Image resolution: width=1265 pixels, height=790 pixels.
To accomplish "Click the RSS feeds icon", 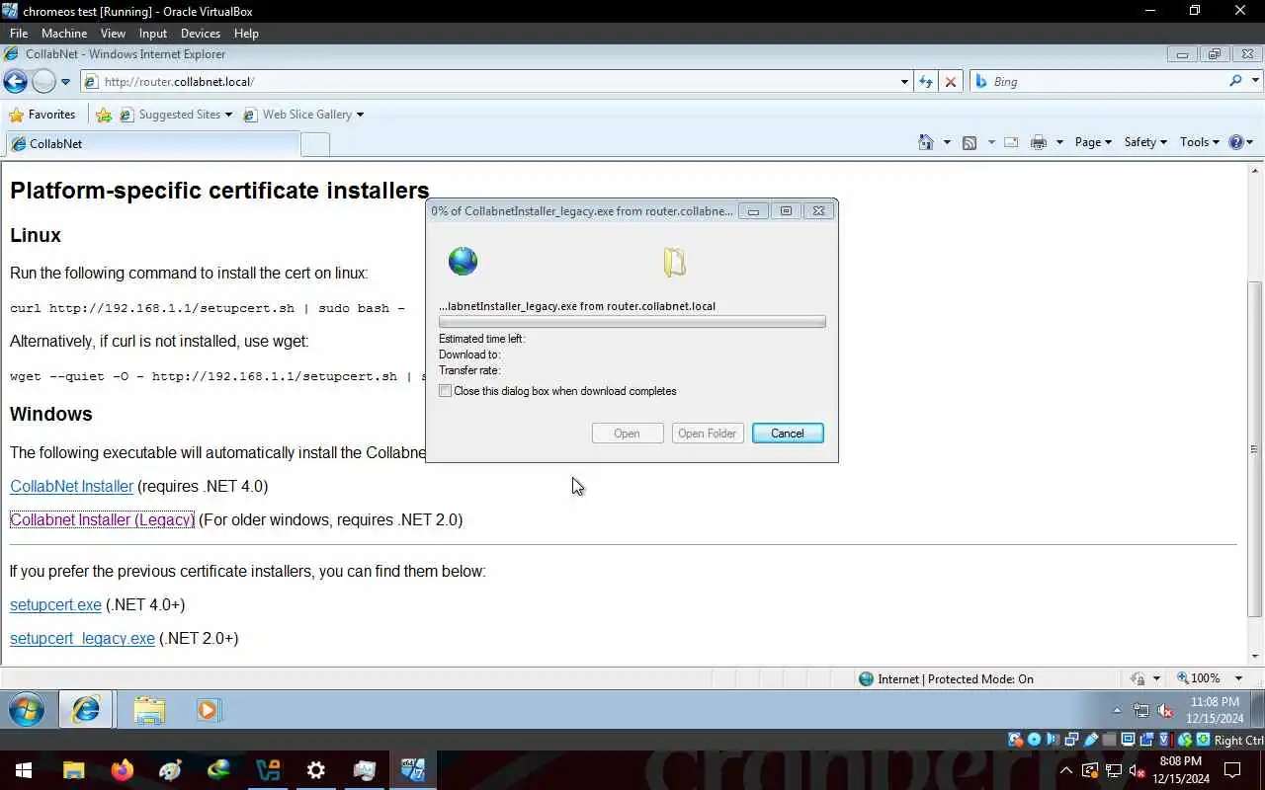I will tap(970, 142).
